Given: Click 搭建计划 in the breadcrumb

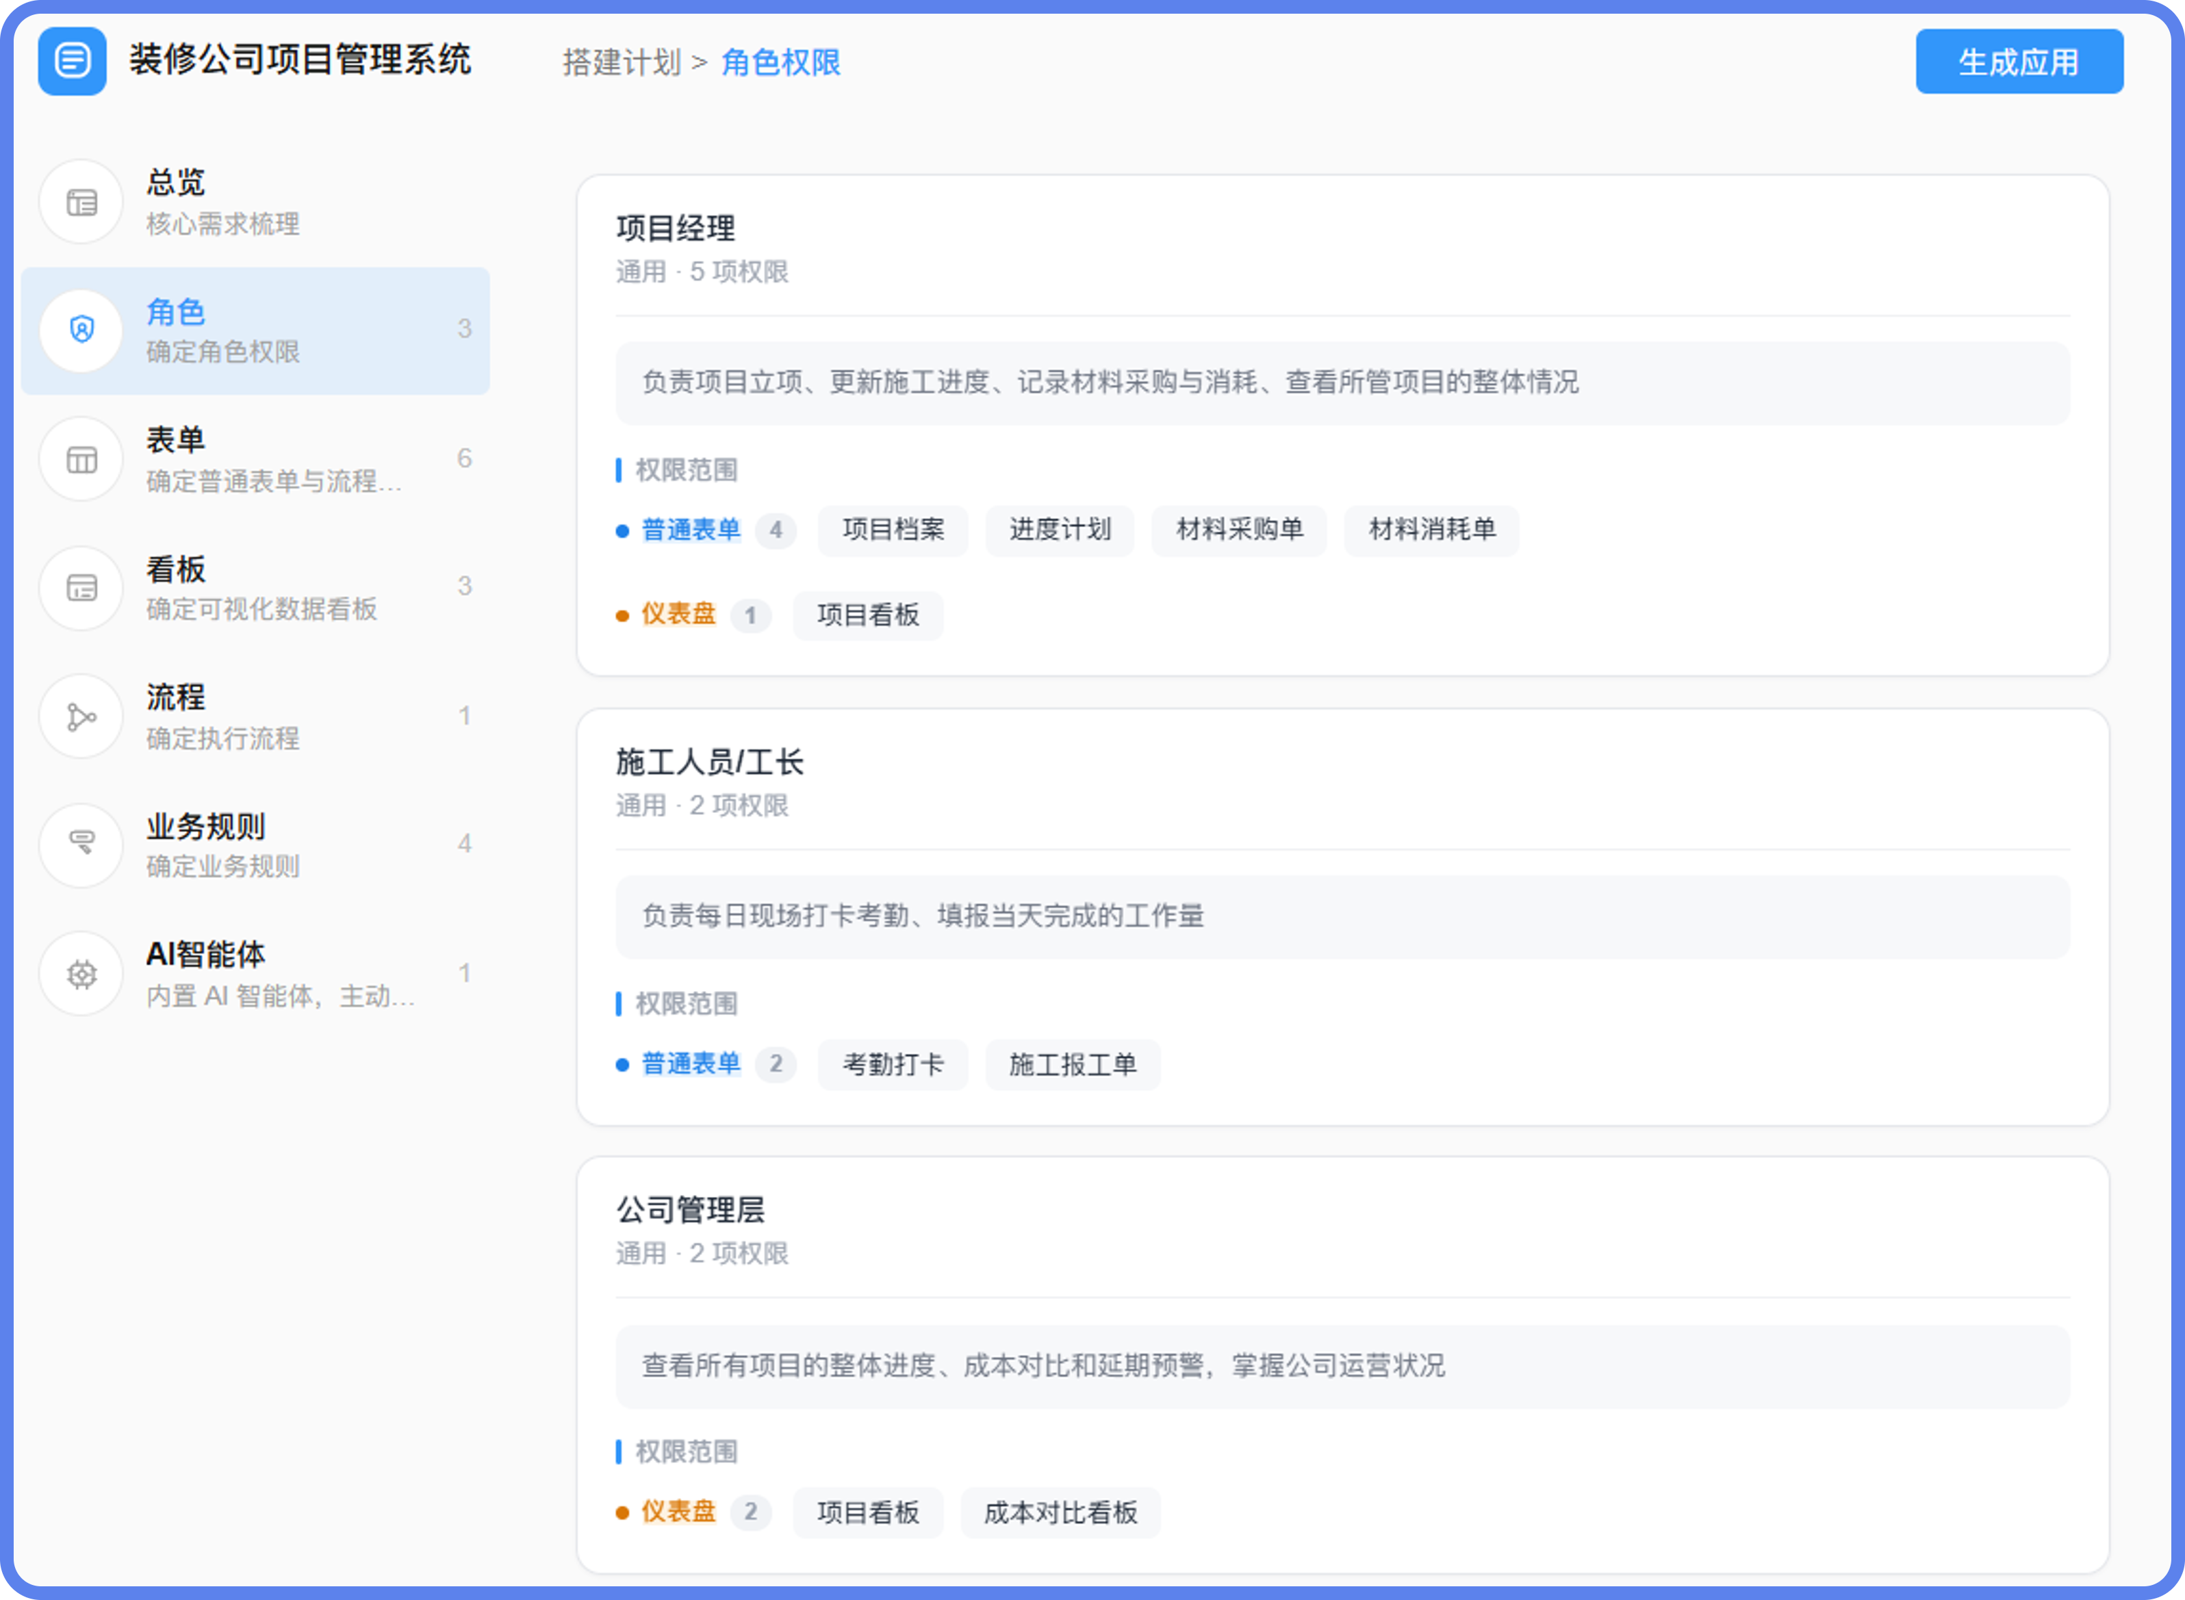Looking at the screenshot, I should point(622,63).
